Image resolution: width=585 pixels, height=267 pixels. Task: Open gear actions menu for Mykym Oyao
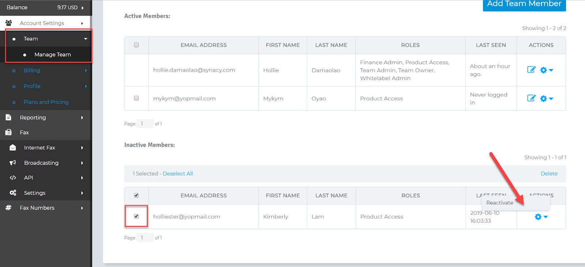point(546,99)
